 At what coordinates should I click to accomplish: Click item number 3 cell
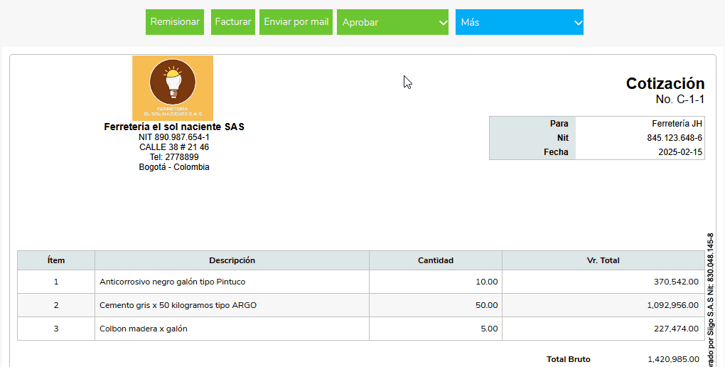pyautogui.click(x=56, y=329)
